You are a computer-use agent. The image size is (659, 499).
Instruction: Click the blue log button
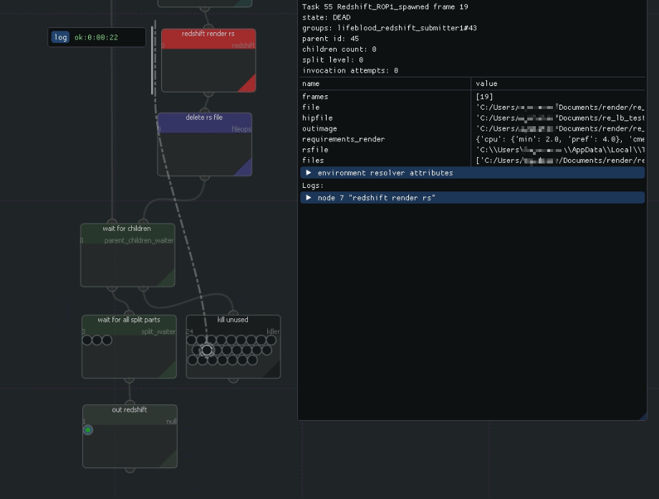pyautogui.click(x=61, y=37)
